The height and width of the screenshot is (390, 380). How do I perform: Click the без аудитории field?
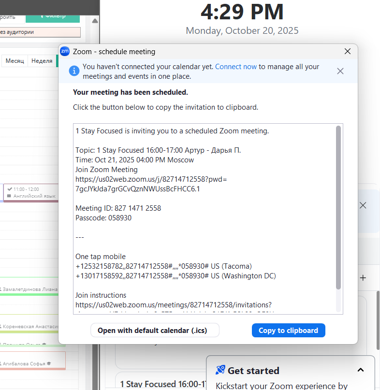click(40, 32)
